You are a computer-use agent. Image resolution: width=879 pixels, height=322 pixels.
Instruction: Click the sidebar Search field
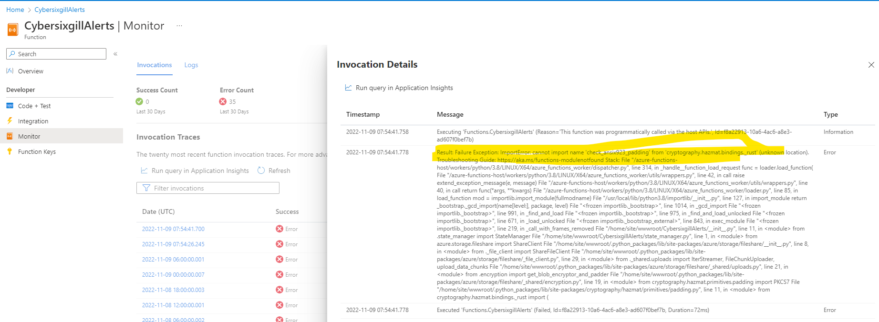(x=56, y=54)
